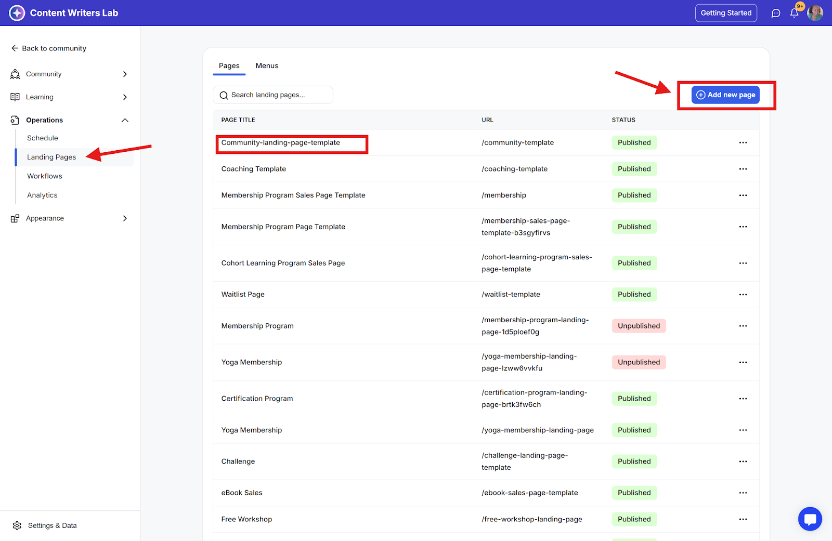Screen dimensions: 832x541
Task: Click the /membership URL cell
Action: (x=504, y=195)
